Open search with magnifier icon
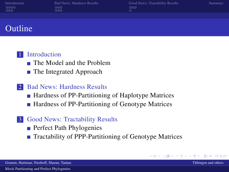The image size is (229, 172). click(221, 156)
